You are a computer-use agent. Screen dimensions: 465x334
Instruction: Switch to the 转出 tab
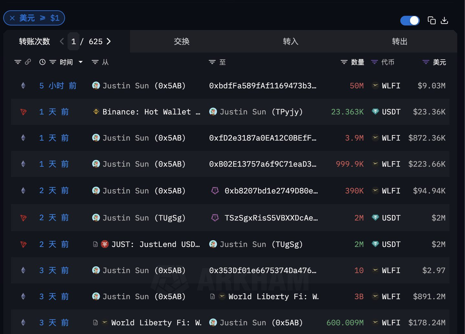(x=400, y=42)
